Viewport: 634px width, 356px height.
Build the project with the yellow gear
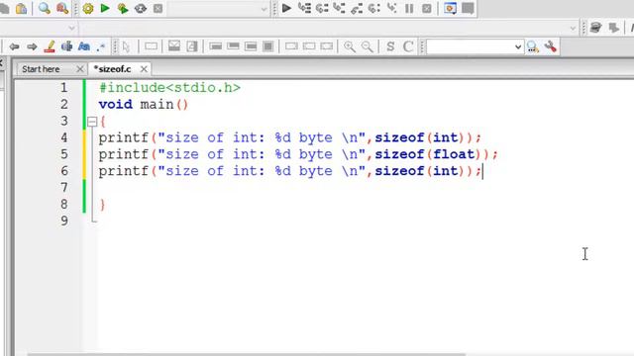pyautogui.click(x=88, y=9)
